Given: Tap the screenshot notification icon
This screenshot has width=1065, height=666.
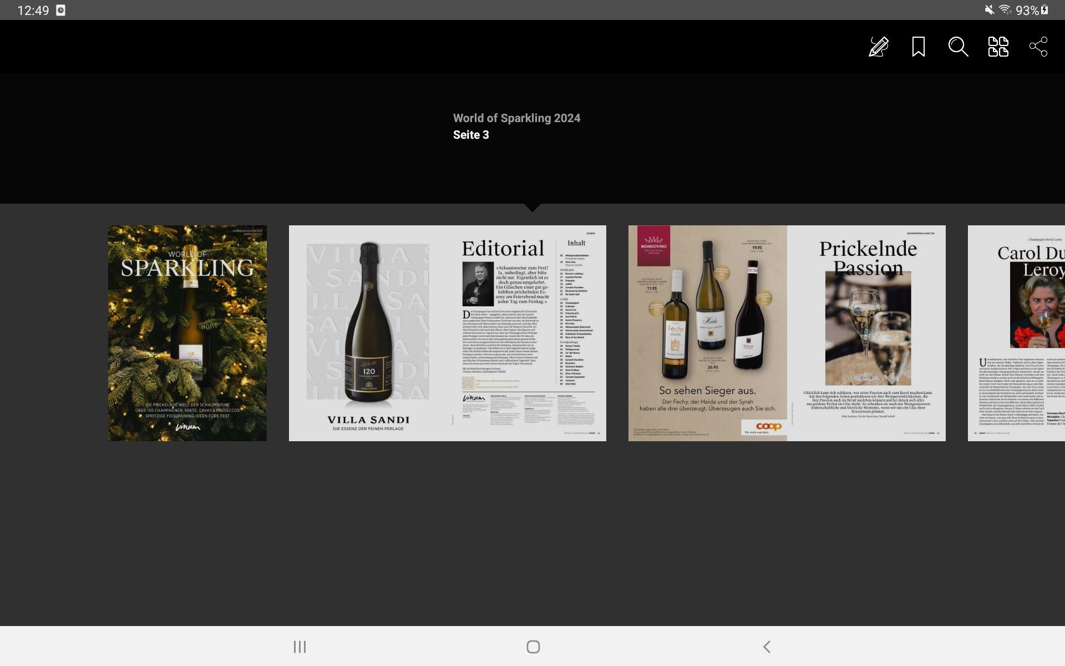Looking at the screenshot, I should click(61, 10).
